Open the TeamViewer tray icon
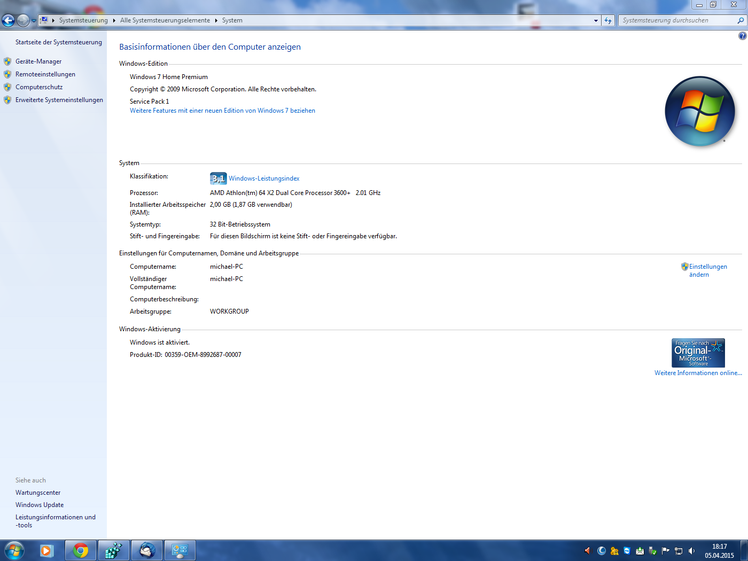748x561 pixels. tap(627, 551)
